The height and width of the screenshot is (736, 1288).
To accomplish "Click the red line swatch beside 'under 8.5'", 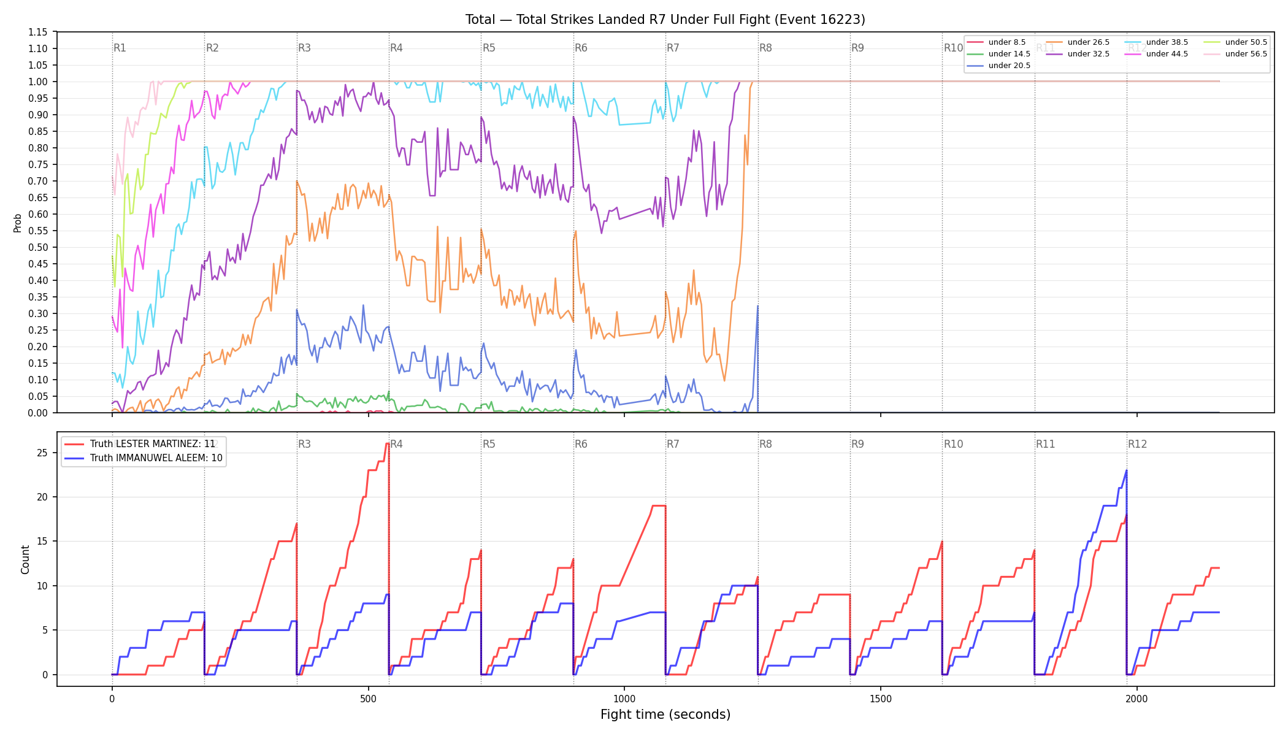I will coord(975,42).
